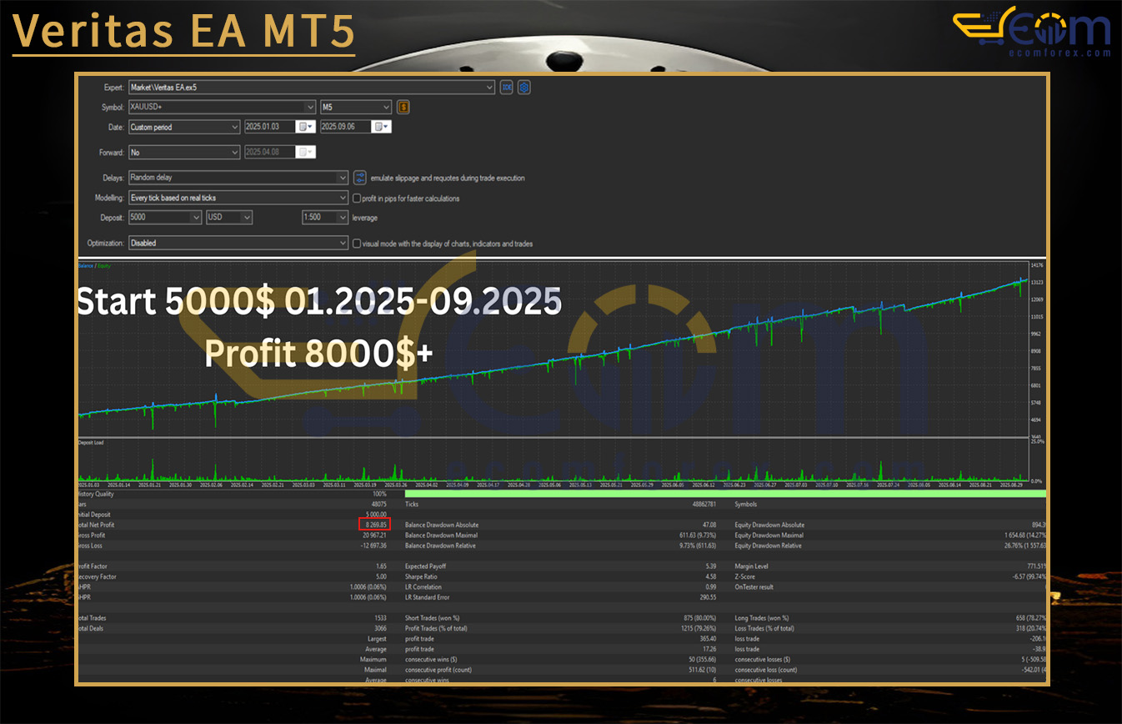Viewport: 1122px width, 724px height.
Task: Open the calendar for end date 2025.09.06
Action: tap(382, 127)
